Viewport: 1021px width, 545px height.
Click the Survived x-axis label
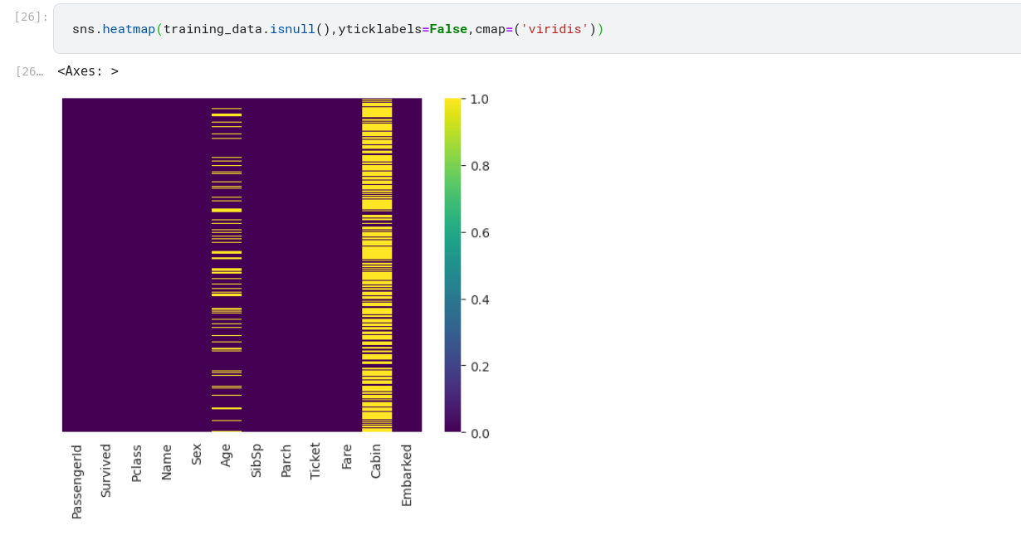coord(106,470)
